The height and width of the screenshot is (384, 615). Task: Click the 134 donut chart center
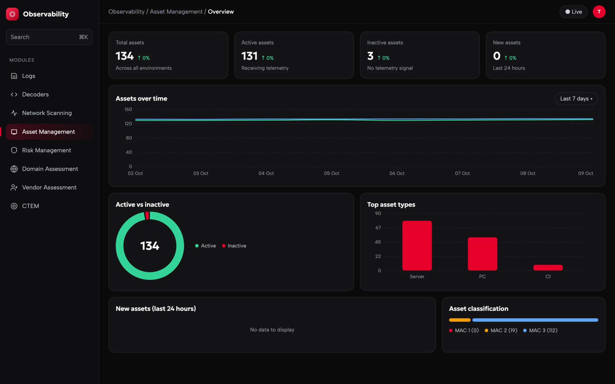point(150,246)
